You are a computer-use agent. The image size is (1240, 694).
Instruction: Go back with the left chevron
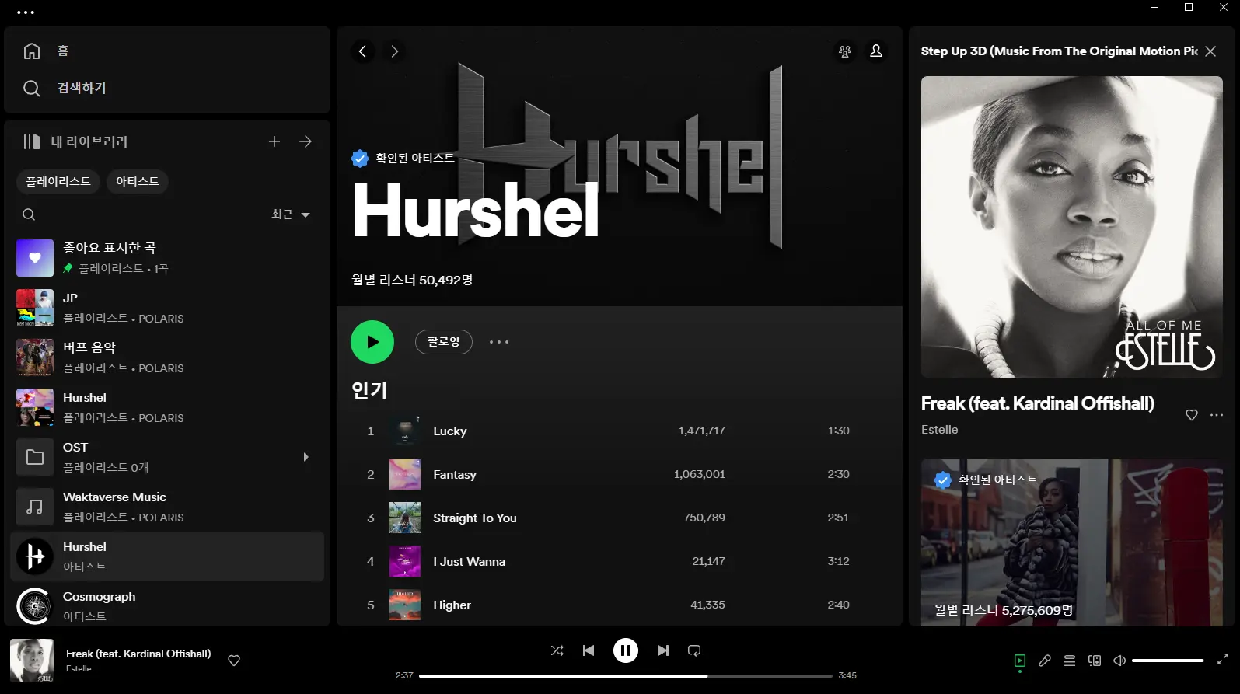(x=362, y=51)
